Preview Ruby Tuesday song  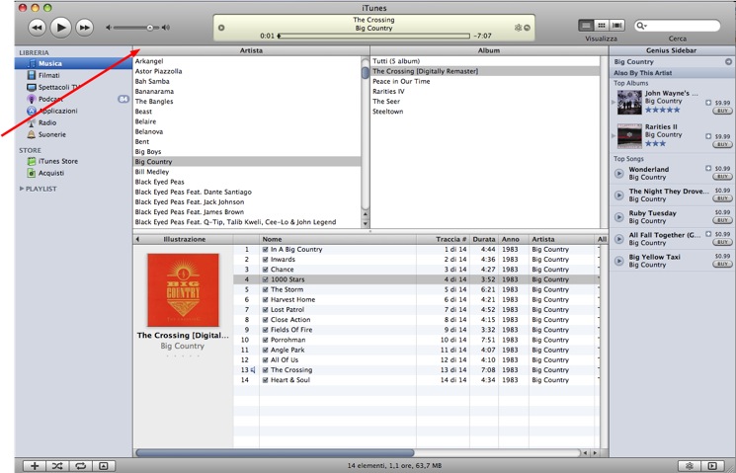point(619,217)
